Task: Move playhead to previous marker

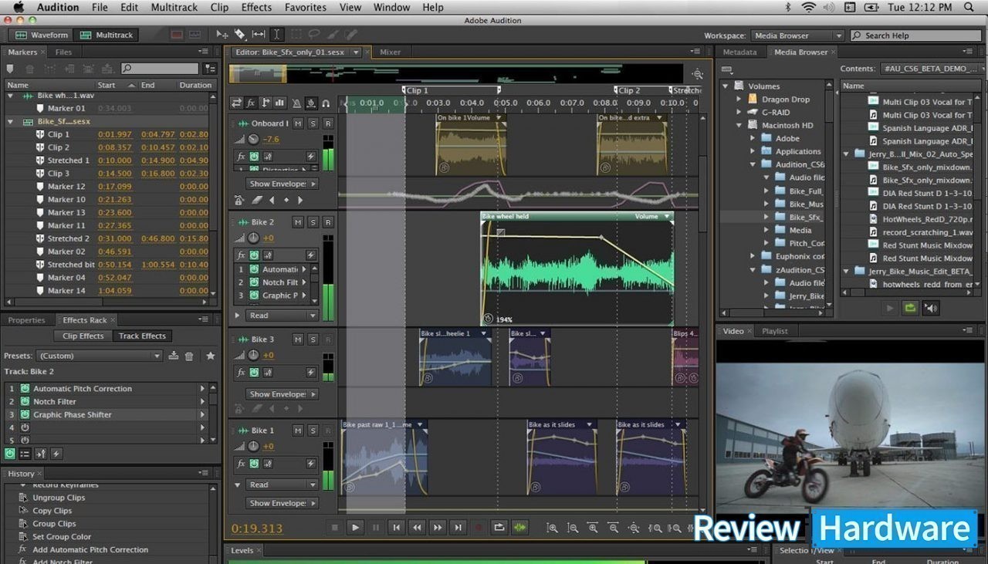Action: (x=396, y=528)
